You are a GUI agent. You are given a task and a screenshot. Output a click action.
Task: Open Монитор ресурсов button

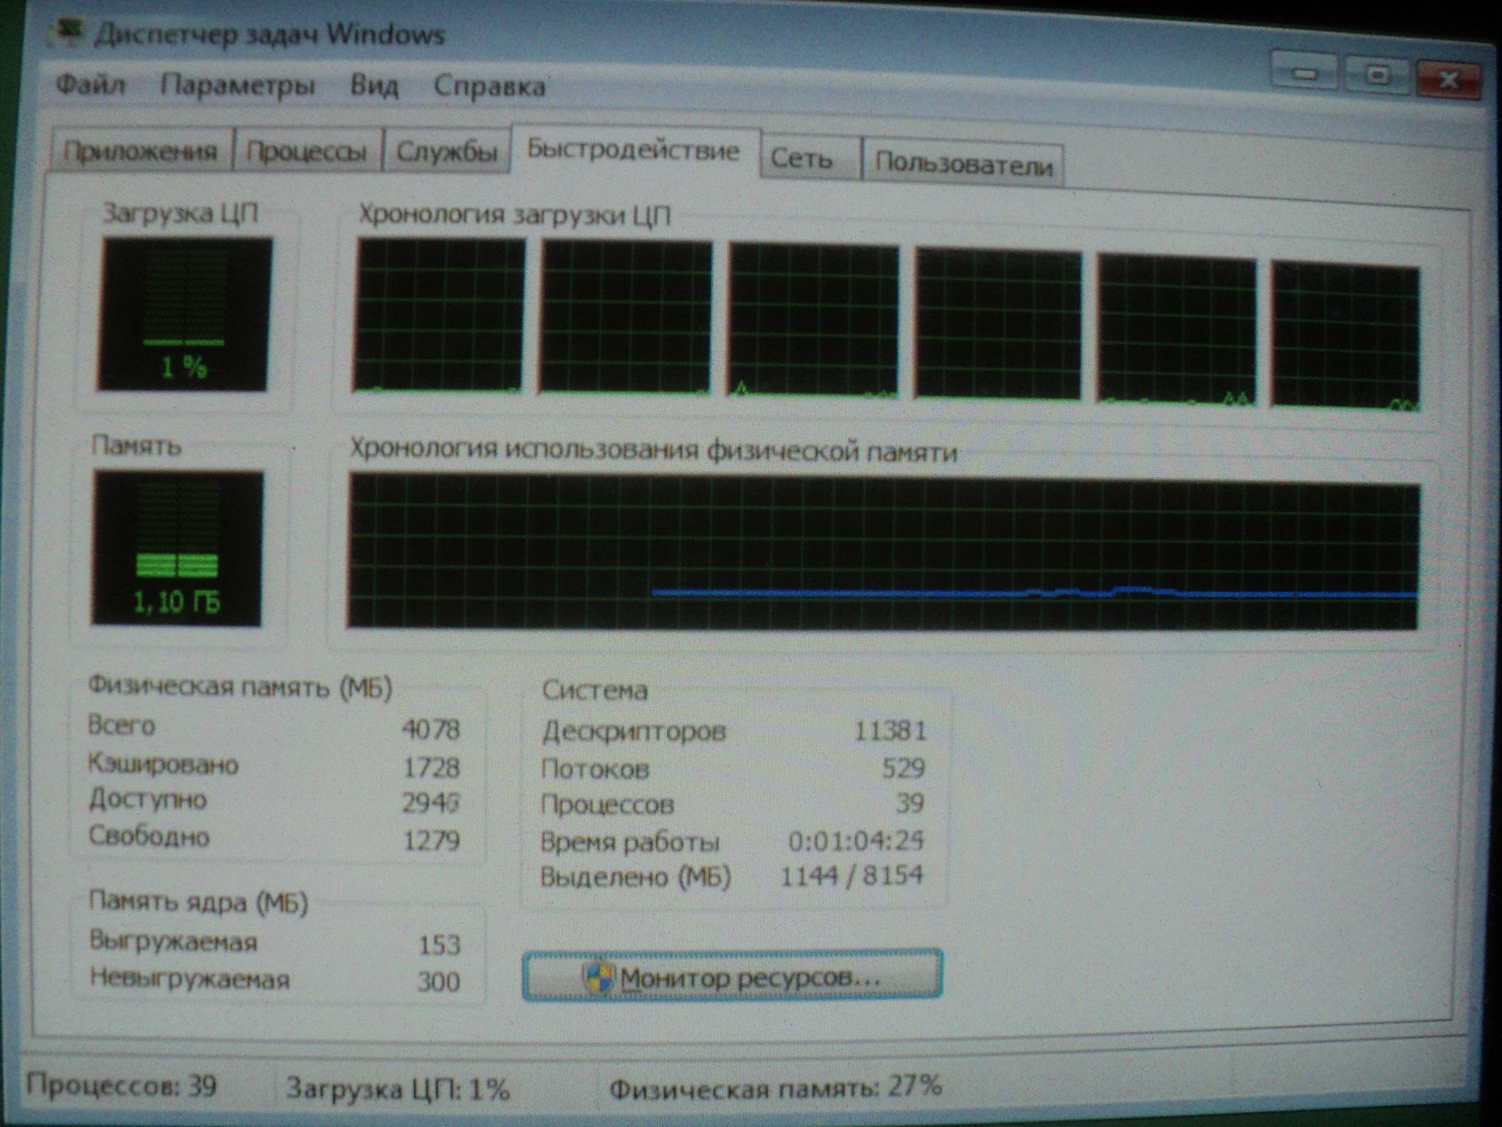732,975
